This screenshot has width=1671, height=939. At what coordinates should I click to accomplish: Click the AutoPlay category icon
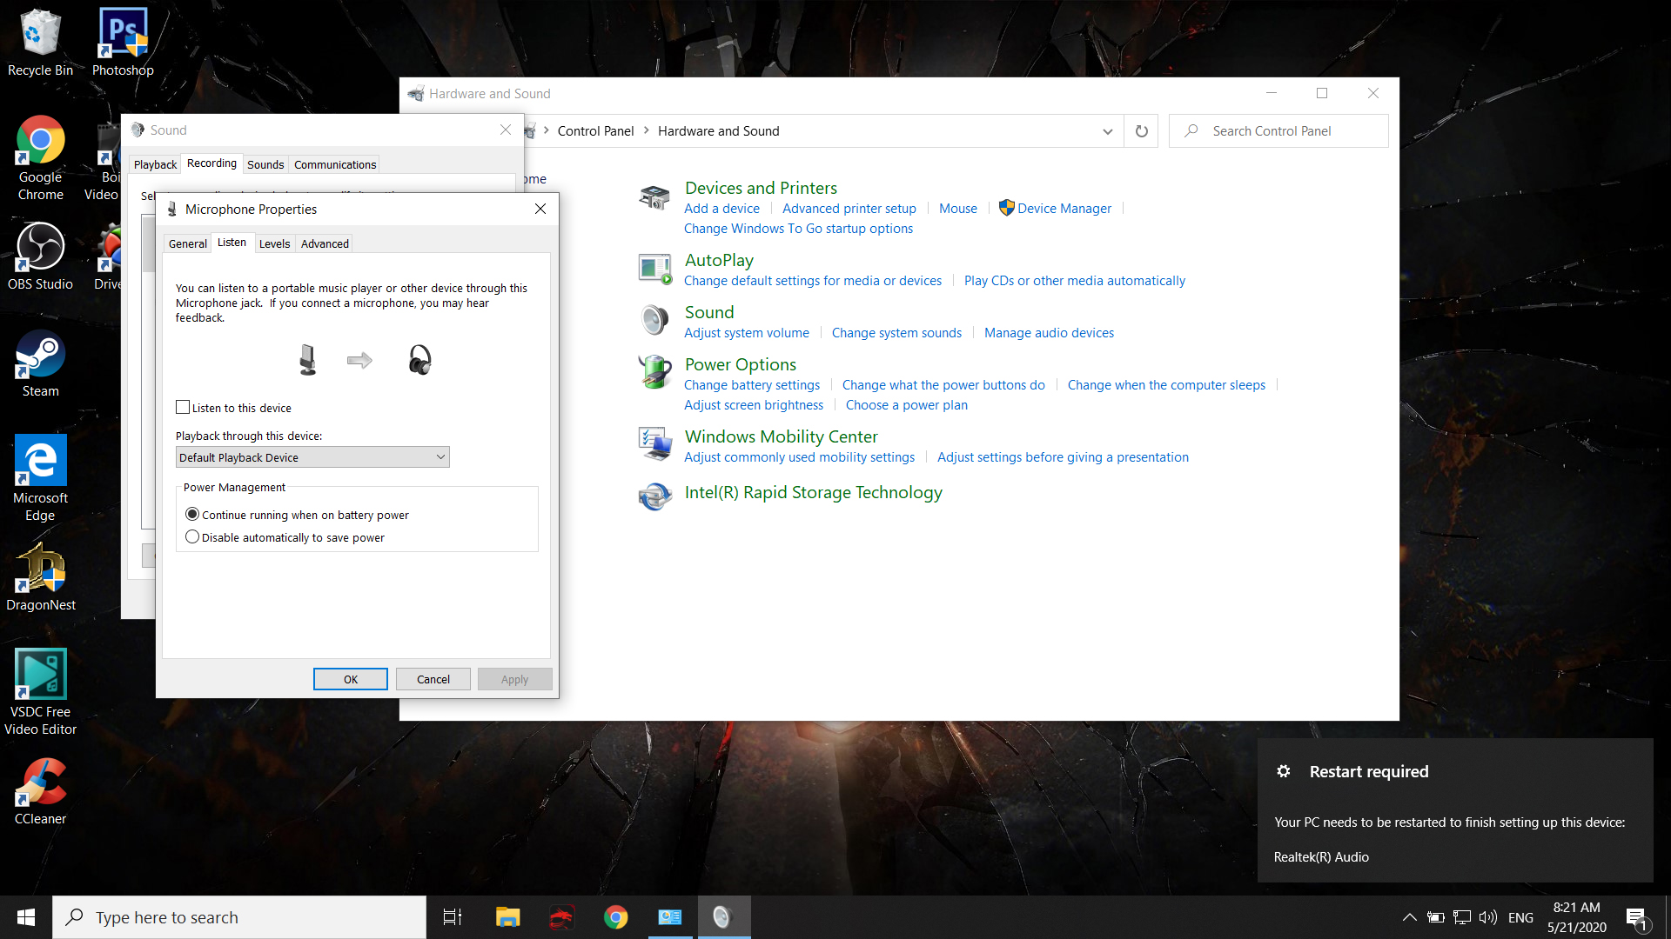654,269
